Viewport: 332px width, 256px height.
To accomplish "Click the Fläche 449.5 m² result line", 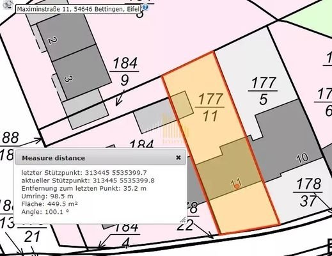I will pos(49,204).
